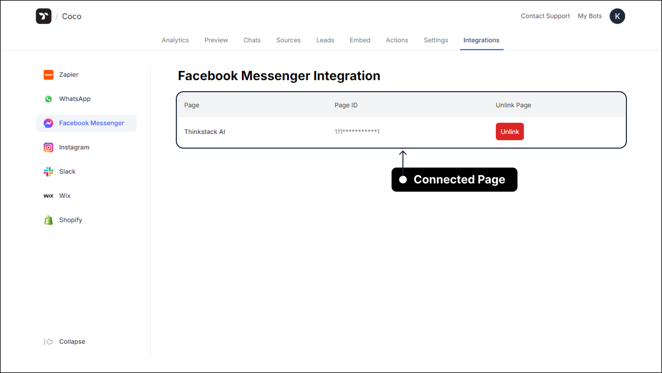Image resolution: width=662 pixels, height=373 pixels.
Task: Click the user profile avatar icon
Action: (617, 16)
